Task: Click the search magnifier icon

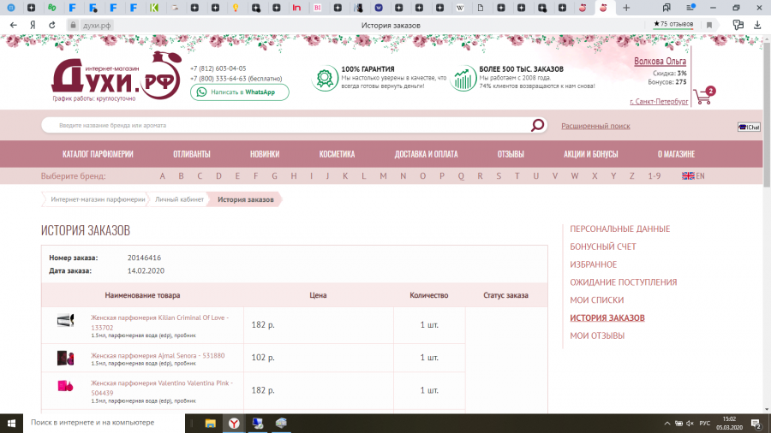Action: coord(537,126)
